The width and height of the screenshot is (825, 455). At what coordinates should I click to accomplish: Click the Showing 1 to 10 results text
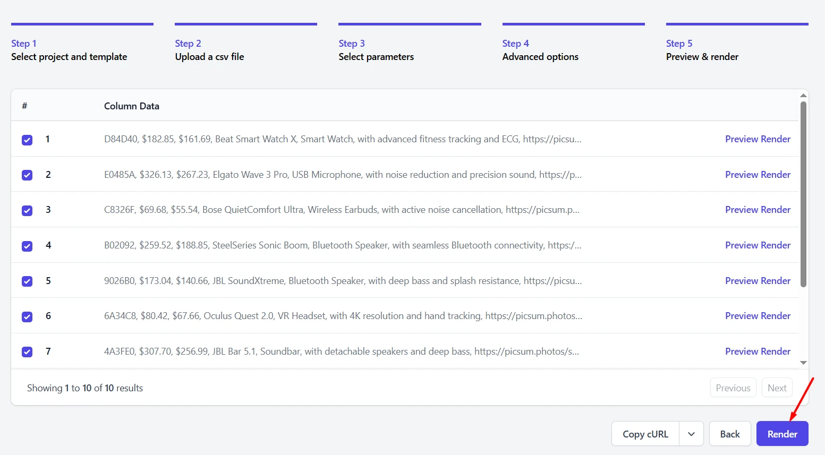click(x=85, y=388)
